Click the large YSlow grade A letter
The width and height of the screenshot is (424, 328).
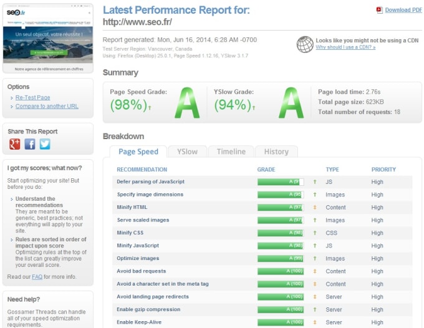pyautogui.click(x=291, y=103)
